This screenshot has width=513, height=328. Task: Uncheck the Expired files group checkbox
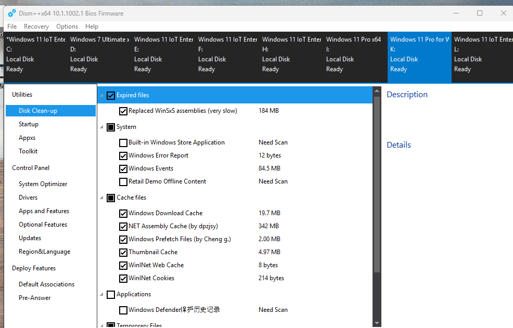(x=111, y=96)
